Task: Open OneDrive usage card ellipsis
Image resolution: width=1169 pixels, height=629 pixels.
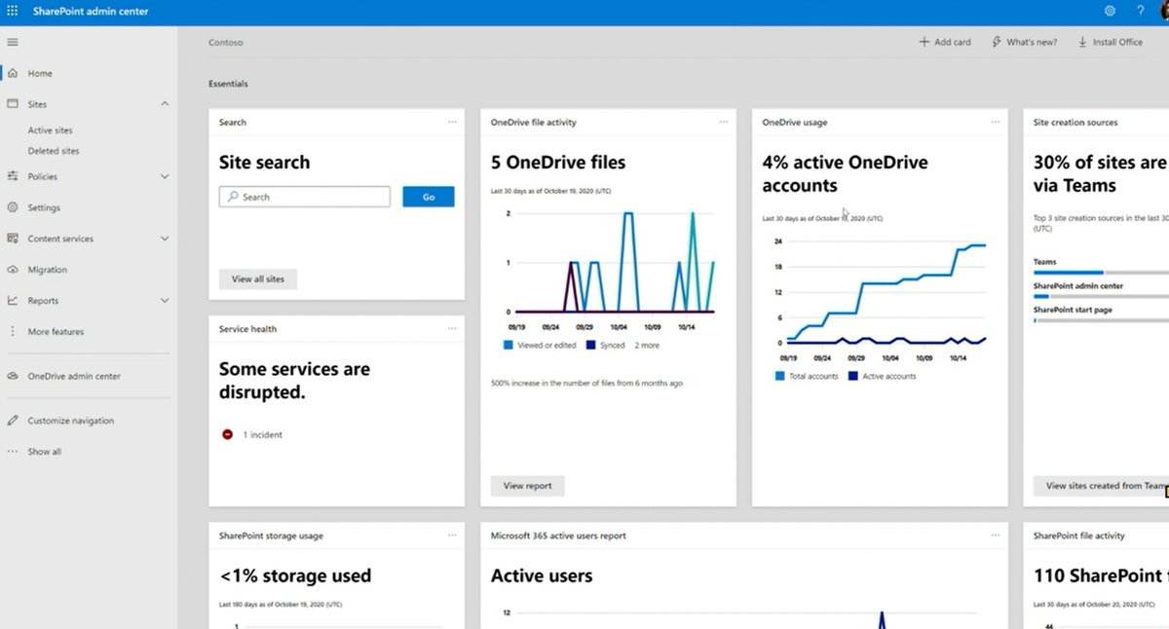Action: tap(996, 122)
